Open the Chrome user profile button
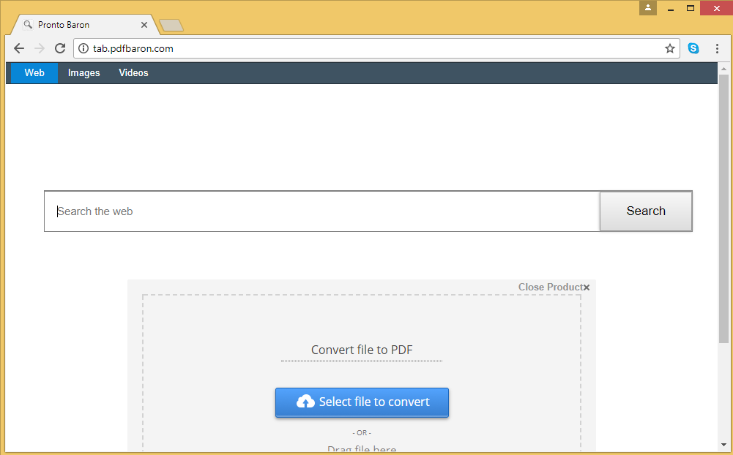The image size is (733, 455). point(648,7)
